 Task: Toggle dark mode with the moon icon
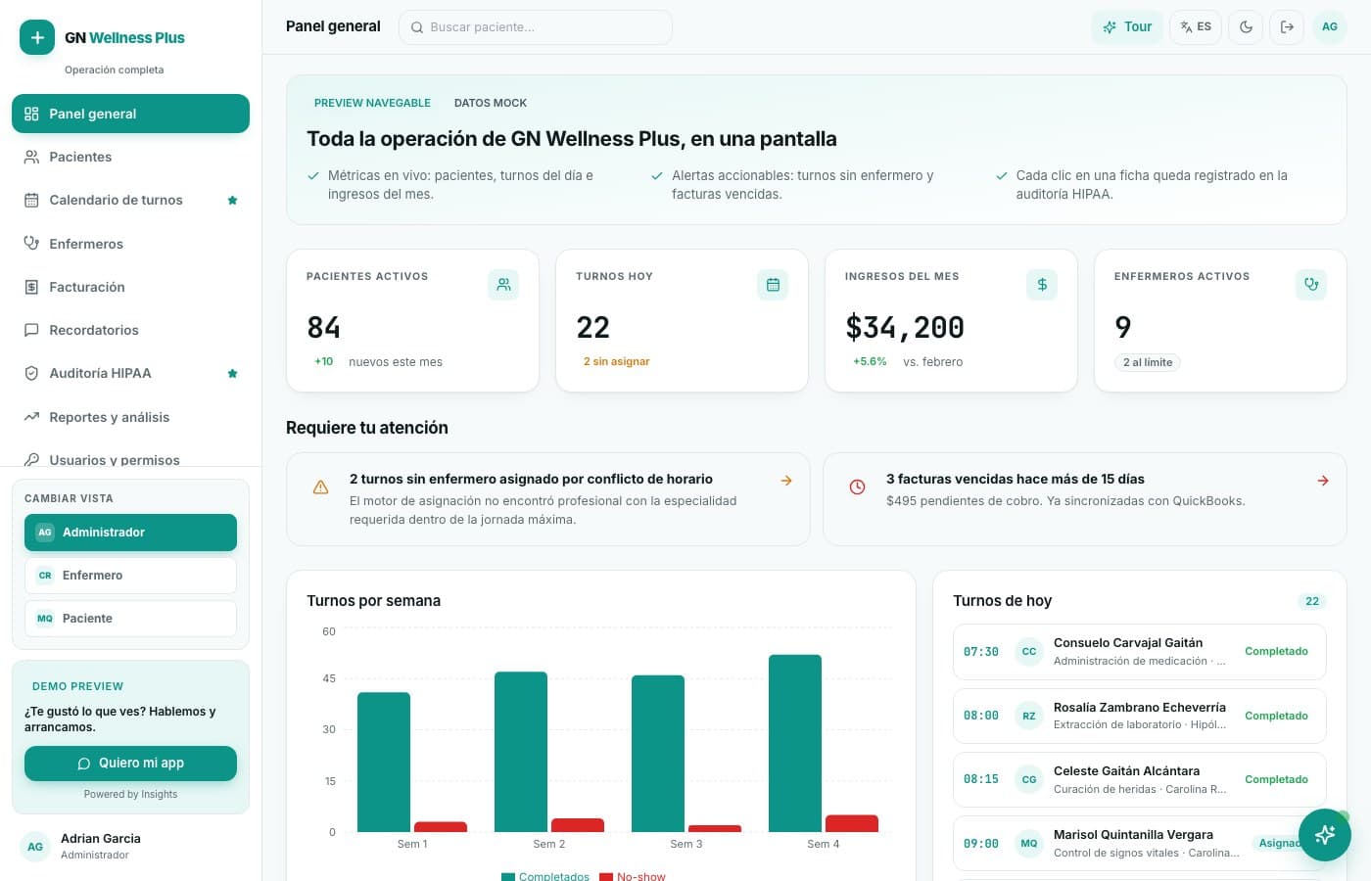click(x=1246, y=27)
